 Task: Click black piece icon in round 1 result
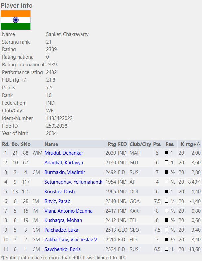[167, 153]
